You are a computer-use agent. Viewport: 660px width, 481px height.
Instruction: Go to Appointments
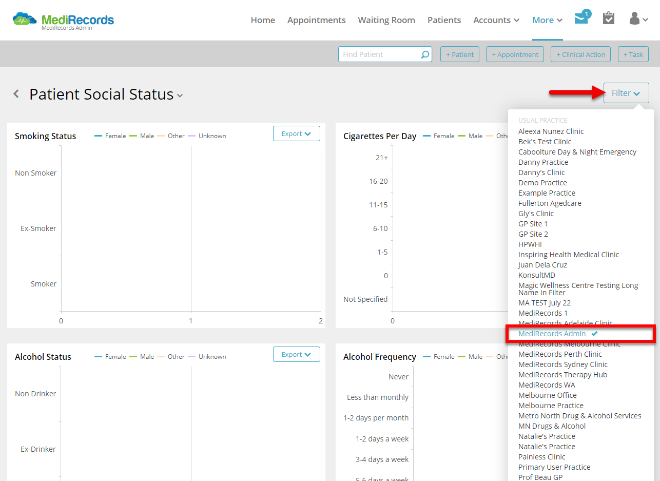coord(316,20)
